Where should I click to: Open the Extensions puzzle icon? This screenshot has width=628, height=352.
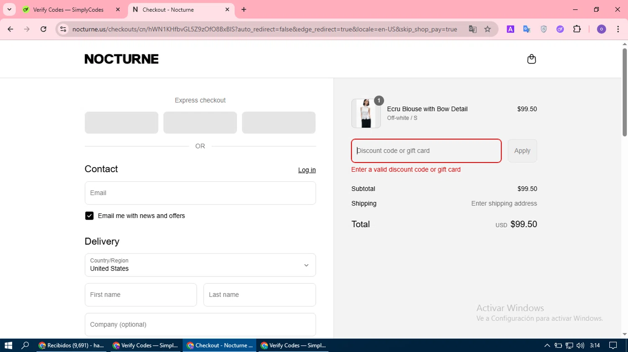[577, 29]
